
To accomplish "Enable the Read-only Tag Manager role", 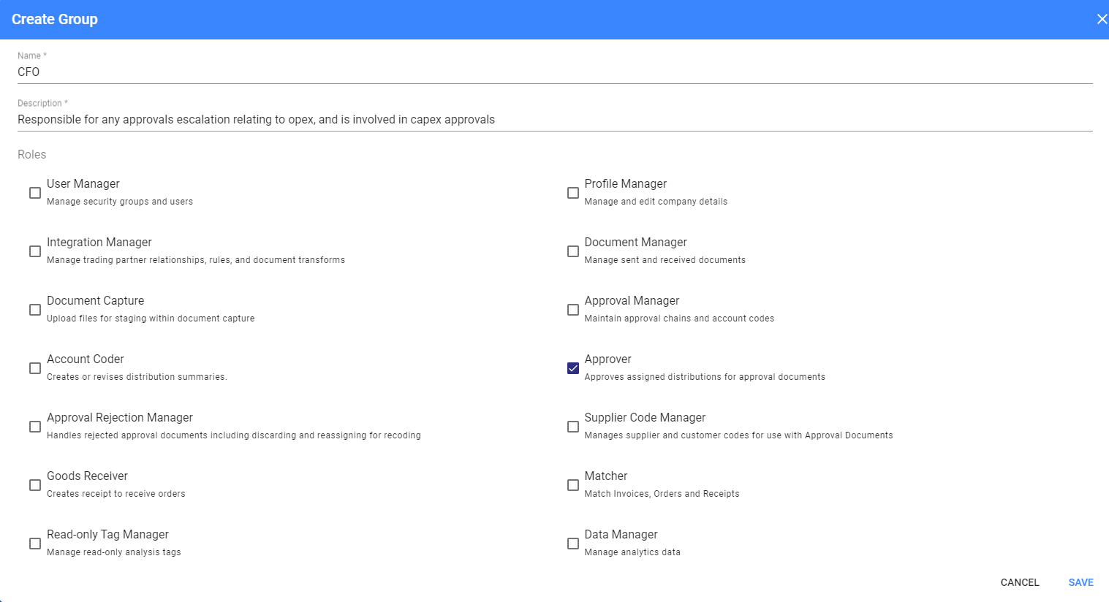I will tap(35, 544).
